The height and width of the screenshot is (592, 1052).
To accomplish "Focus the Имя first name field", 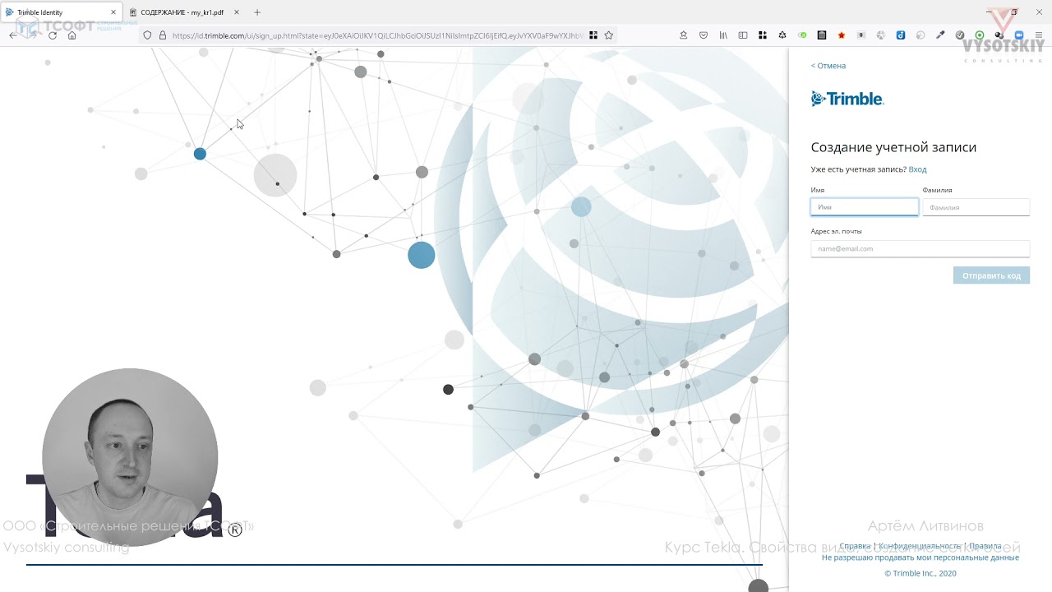I will pyautogui.click(x=865, y=207).
